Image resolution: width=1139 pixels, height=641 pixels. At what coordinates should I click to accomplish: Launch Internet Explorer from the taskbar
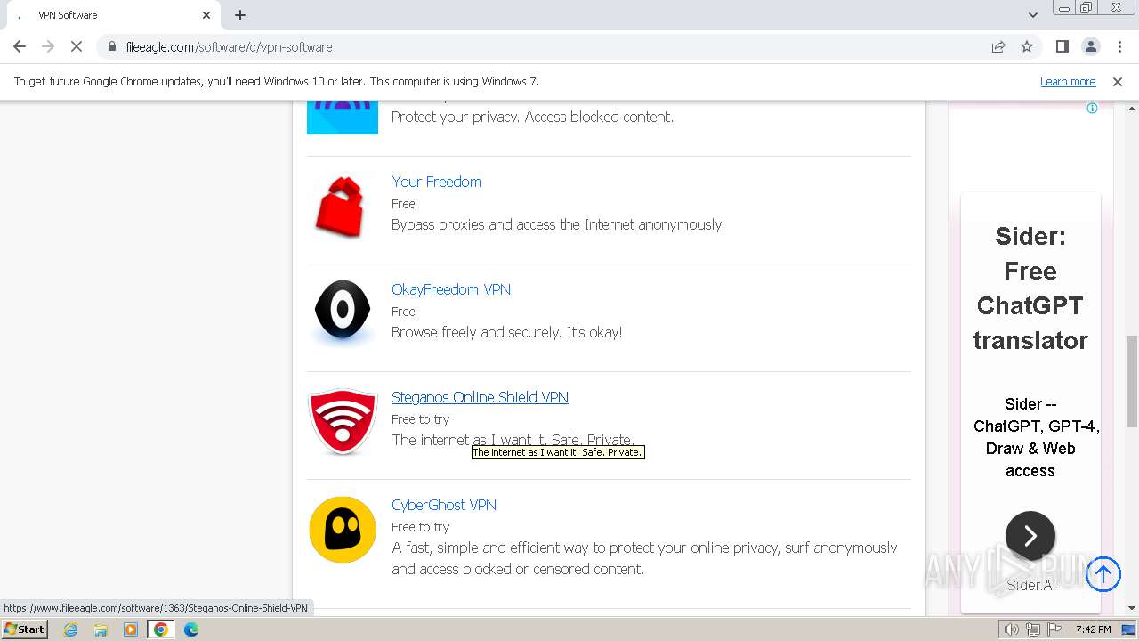pos(70,629)
